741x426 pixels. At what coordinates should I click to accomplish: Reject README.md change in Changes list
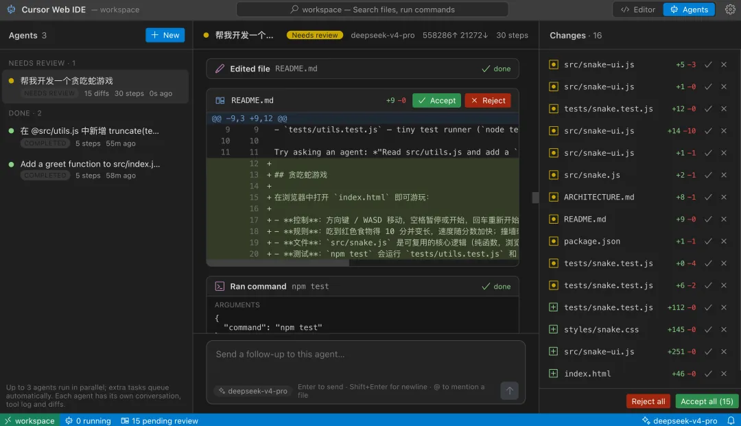click(x=724, y=219)
